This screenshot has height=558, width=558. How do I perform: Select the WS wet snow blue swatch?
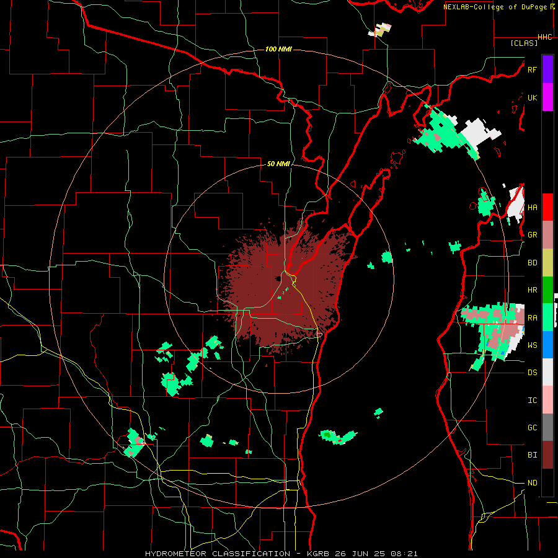click(547, 345)
